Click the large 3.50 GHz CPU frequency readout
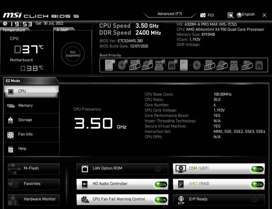 (100, 123)
